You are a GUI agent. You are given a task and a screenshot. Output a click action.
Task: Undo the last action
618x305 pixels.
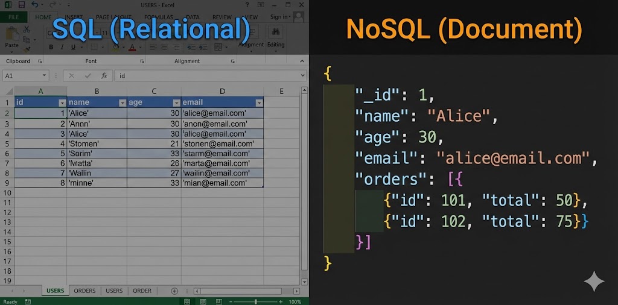34,5
